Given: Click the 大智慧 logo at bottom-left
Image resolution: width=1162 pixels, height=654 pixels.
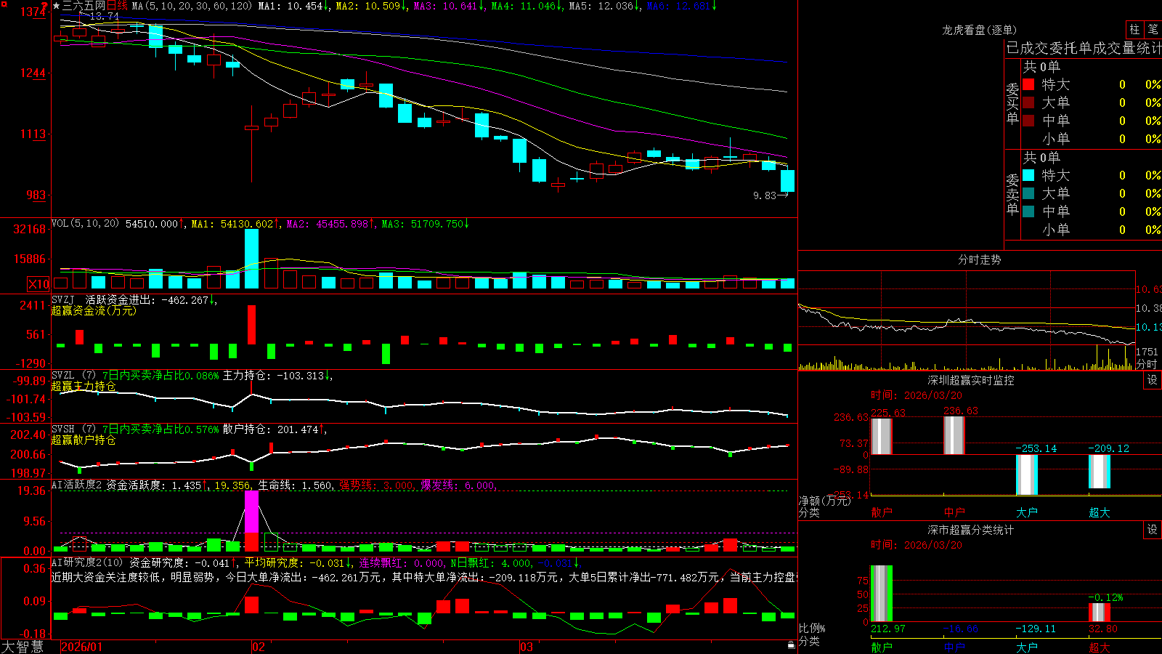Looking at the screenshot, I should coord(23,647).
